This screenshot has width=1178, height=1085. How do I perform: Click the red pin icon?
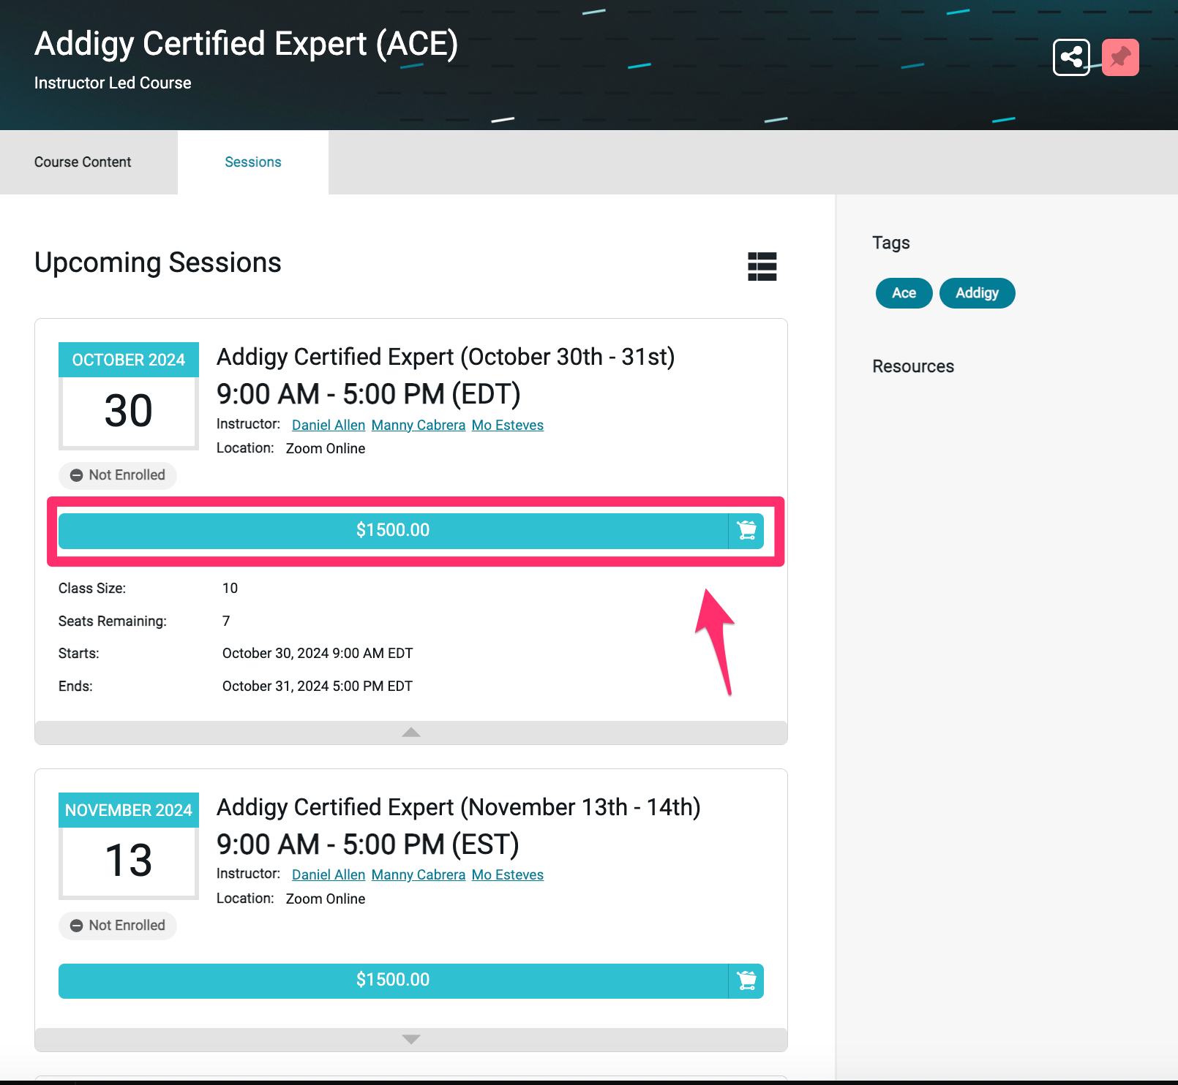coord(1120,57)
